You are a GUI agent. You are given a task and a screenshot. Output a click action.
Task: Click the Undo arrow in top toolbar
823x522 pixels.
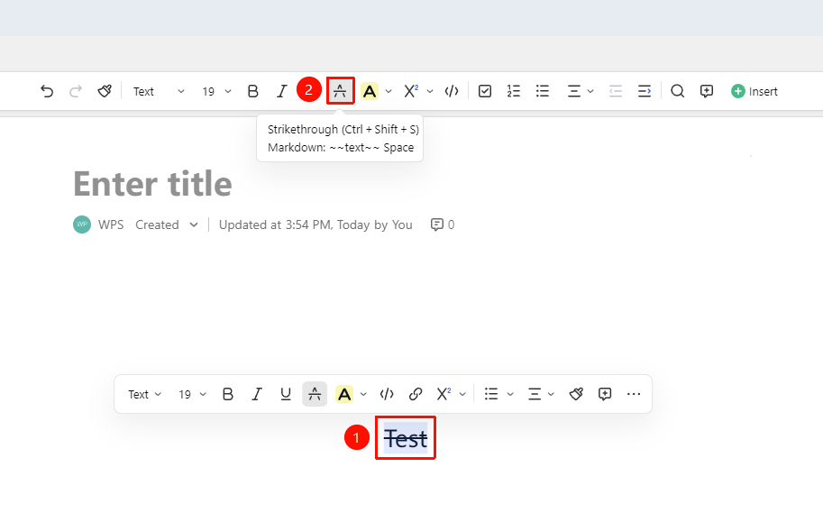pyautogui.click(x=47, y=91)
